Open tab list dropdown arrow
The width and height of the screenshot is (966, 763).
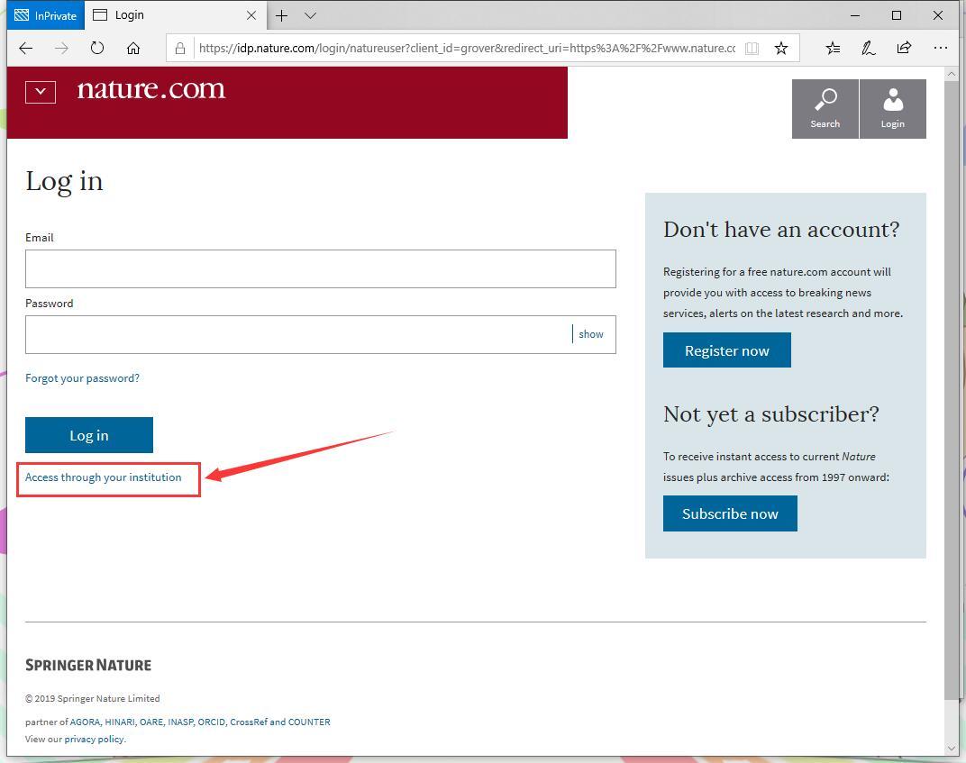(x=310, y=15)
